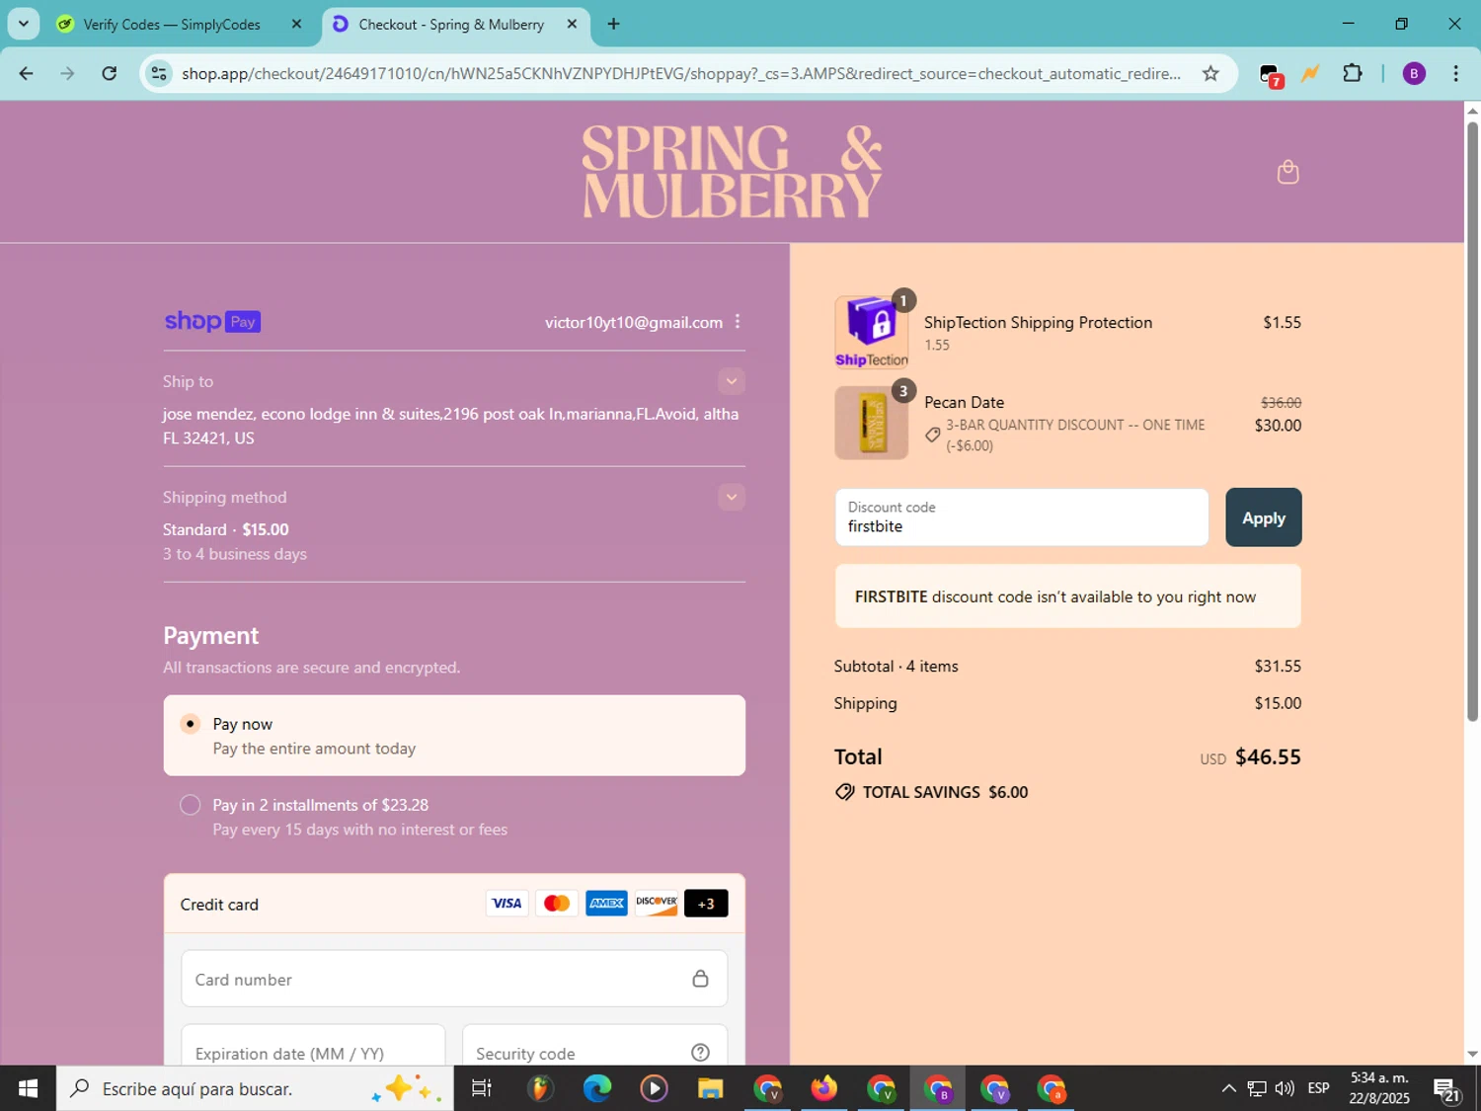The width and height of the screenshot is (1481, 1111).
Task: Expand the Ship to section chevron
Action: [732, 381]
